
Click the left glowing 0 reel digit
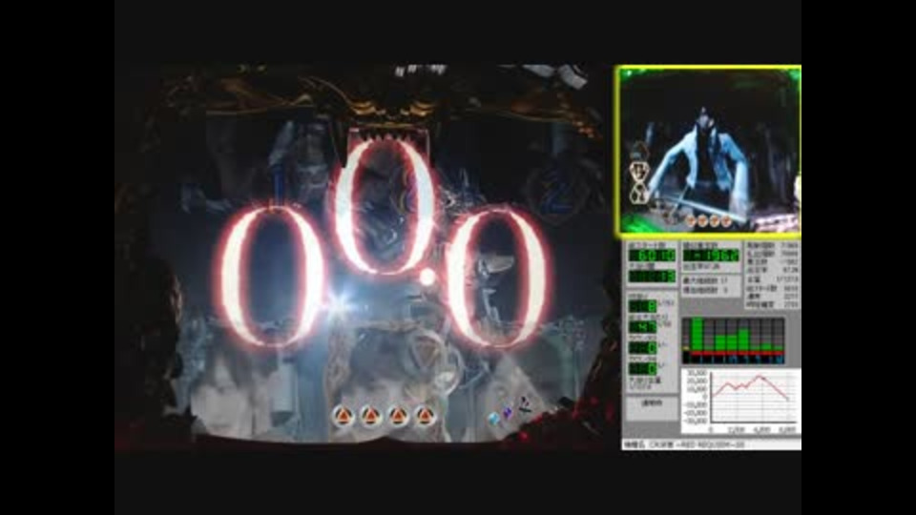[273, 277]
